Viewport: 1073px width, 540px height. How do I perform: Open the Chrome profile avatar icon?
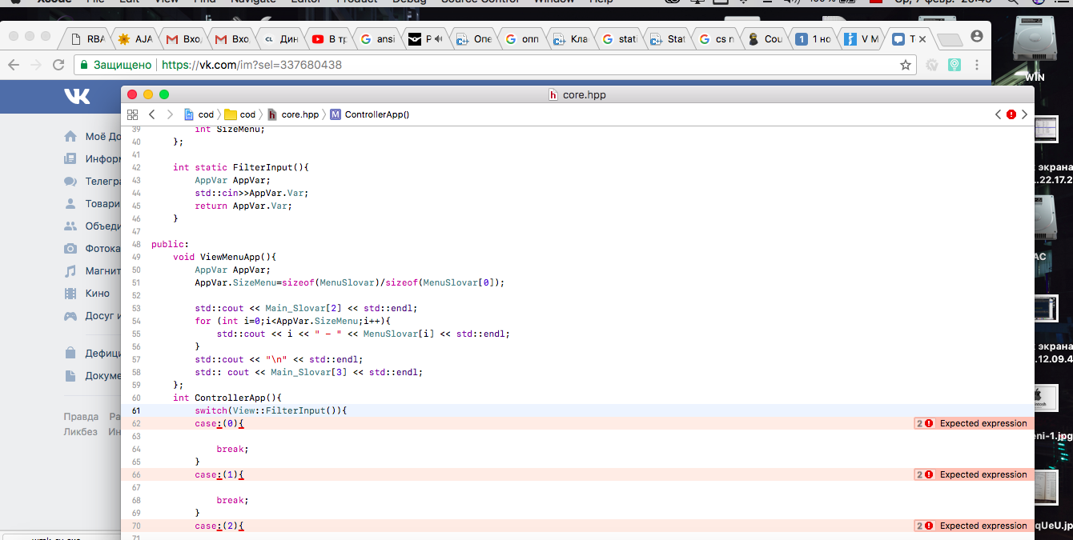coord(976,37)
